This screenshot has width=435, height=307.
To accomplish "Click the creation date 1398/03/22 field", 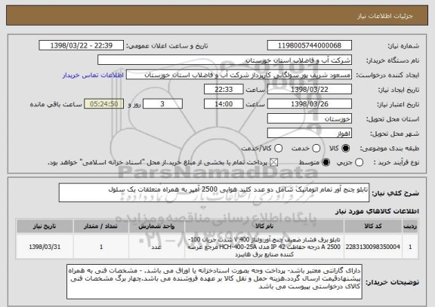I will point(310,90).
